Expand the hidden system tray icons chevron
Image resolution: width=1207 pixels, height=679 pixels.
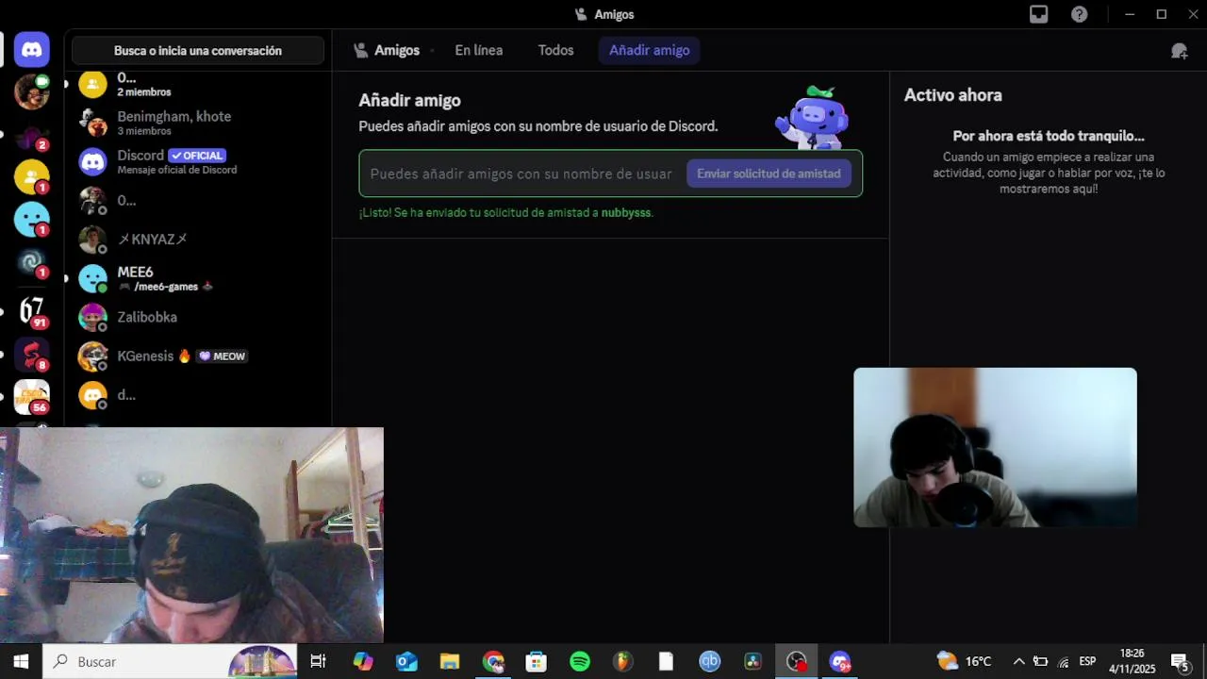pyautogui.click(x=1018, y=661)
